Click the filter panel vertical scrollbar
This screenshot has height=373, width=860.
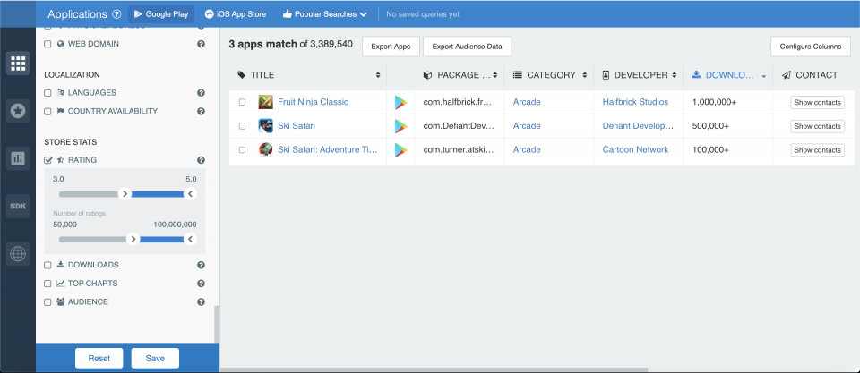[x=217, y=325]
